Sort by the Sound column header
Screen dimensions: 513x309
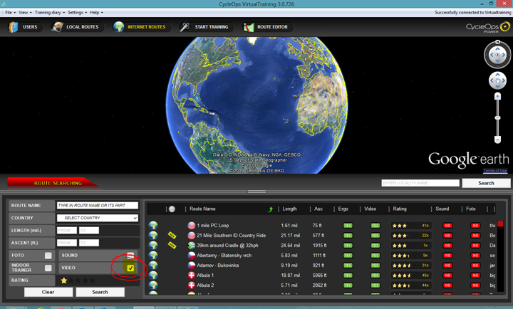tap(442, 209)
